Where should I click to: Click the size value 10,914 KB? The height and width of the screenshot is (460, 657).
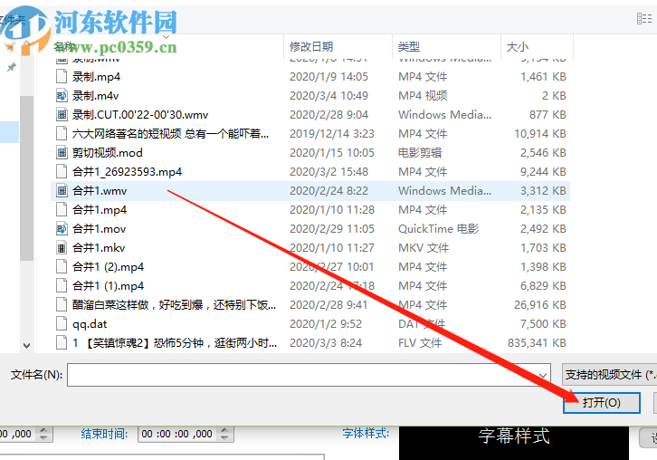pos(540,133)
